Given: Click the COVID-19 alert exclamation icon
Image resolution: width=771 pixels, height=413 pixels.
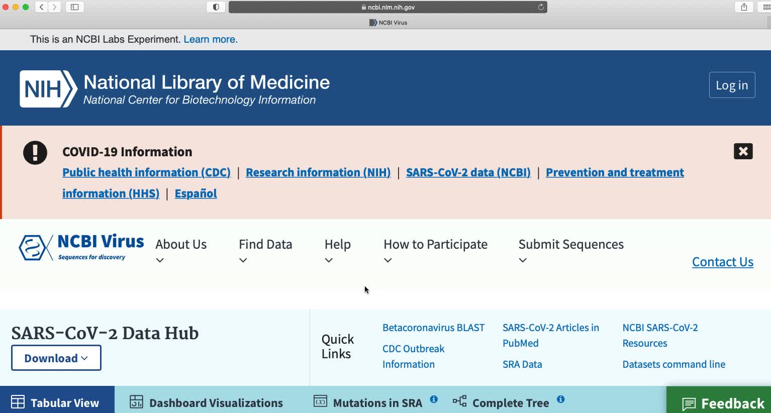Looking at the screenshot, I should (x=35, y=152).
